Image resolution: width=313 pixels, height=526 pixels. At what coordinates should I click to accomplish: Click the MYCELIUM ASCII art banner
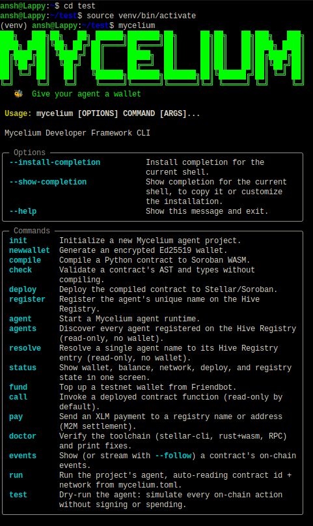(152, 58)
